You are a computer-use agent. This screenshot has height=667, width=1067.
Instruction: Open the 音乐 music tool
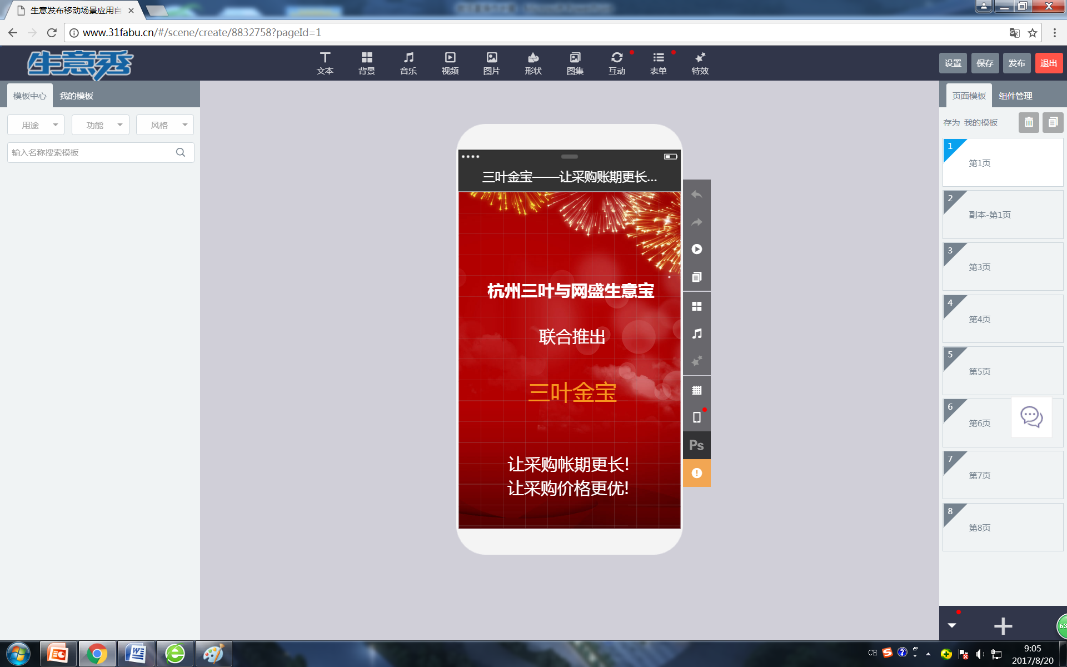pos(408,63)
